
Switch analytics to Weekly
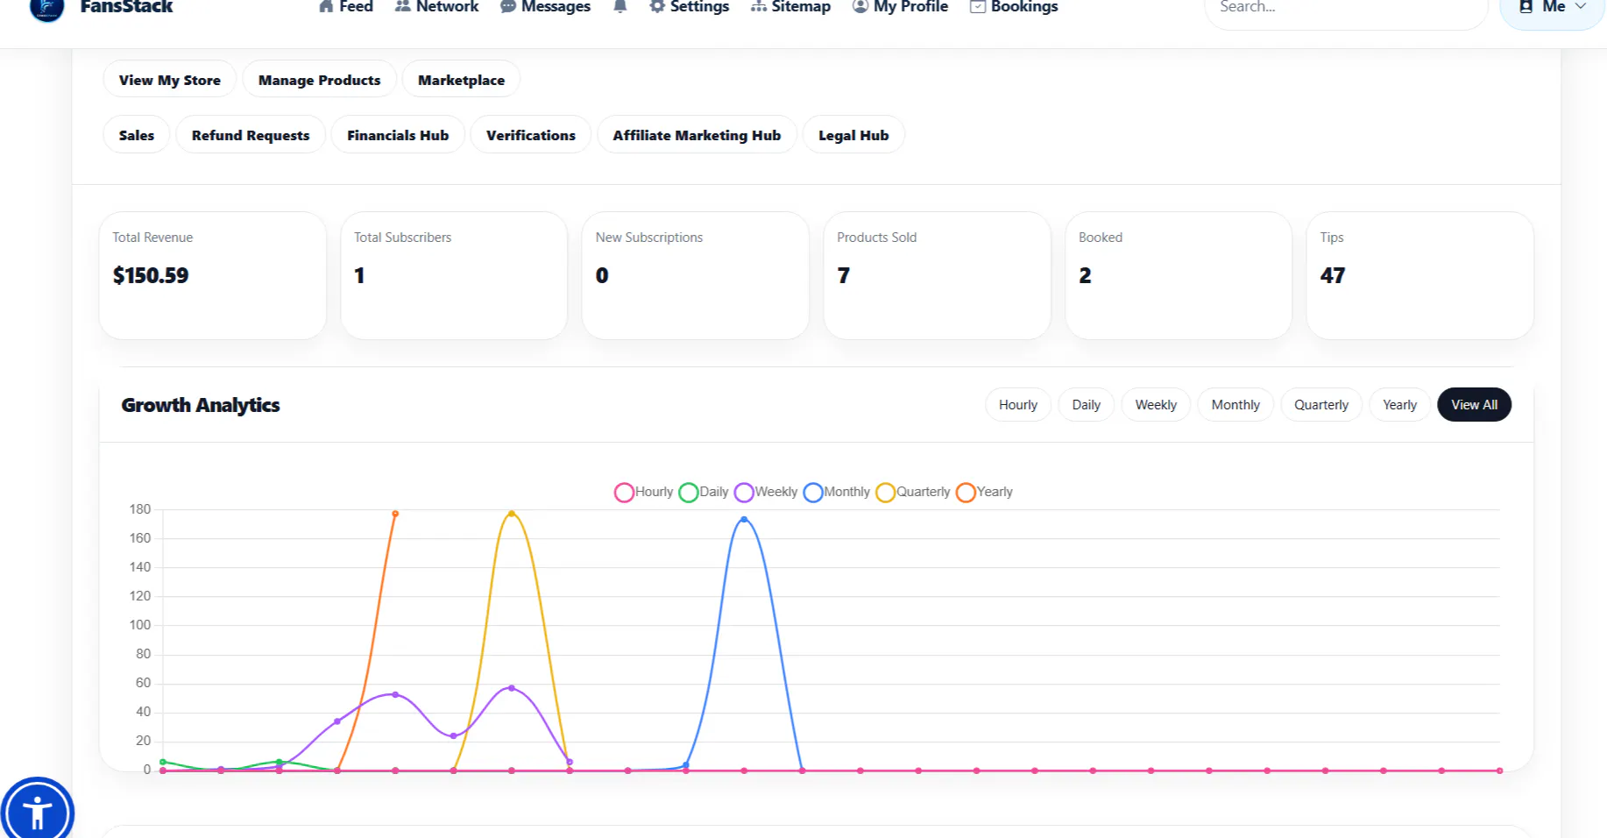1156,405
